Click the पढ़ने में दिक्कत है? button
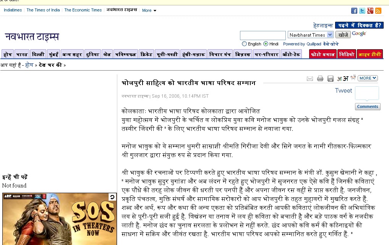This screenshot has height=245, width=389. [x=359, y=25]
